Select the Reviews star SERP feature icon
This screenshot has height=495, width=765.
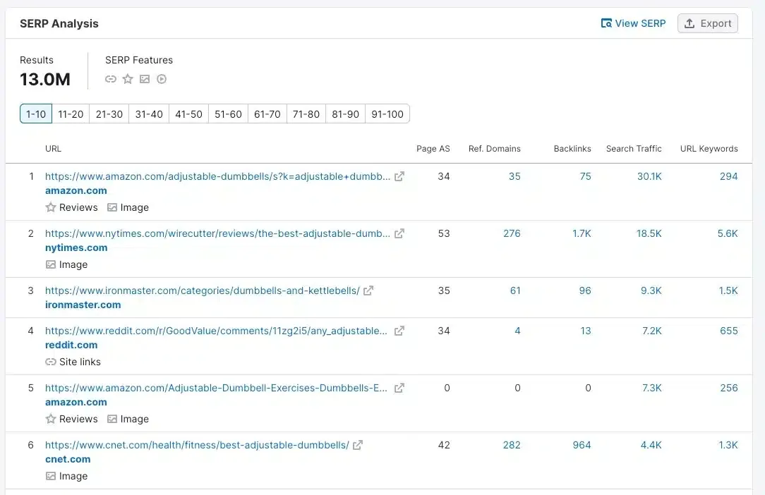point(128,79)
